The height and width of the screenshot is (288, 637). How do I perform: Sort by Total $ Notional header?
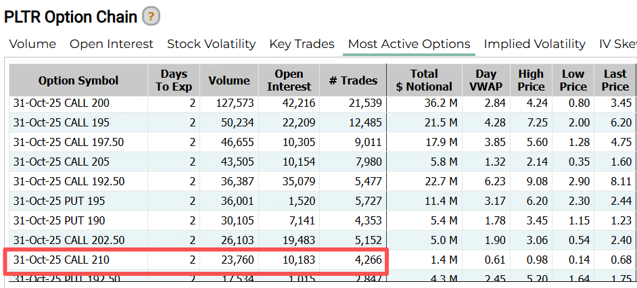click(424, 80)
